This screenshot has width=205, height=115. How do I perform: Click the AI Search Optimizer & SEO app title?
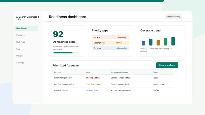coord(28,18)
